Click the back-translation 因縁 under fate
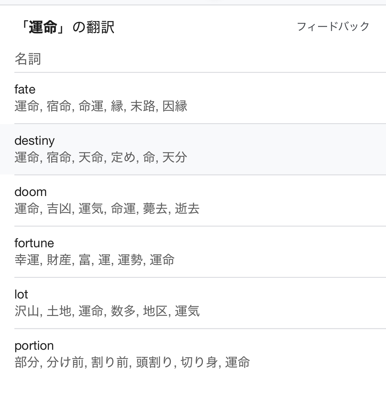 pos(175,106)
